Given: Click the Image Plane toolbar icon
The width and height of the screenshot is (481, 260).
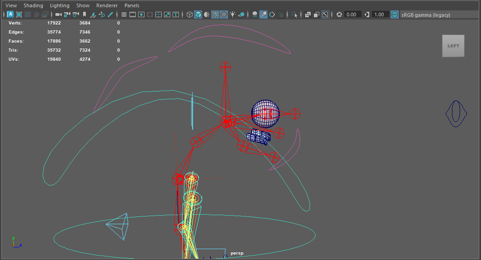Looking at the screenshot, I should [x=93, y=14].
